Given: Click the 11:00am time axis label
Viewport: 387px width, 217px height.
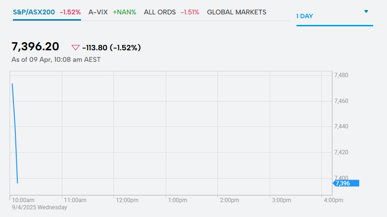Looking at the screenshot, I should coord(75,200).
